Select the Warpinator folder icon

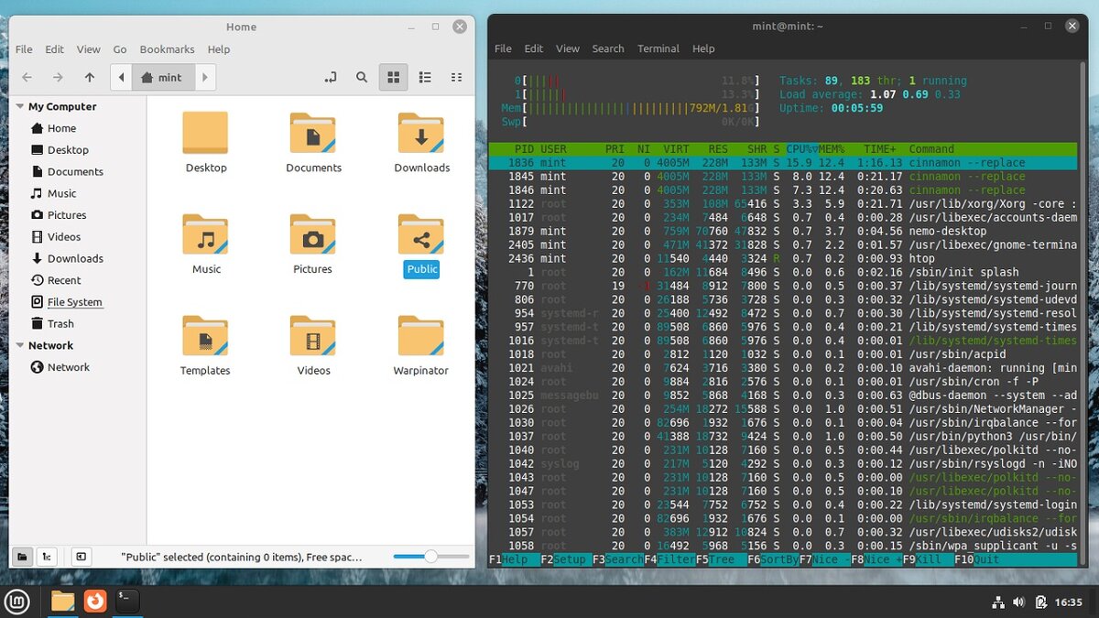421,336
